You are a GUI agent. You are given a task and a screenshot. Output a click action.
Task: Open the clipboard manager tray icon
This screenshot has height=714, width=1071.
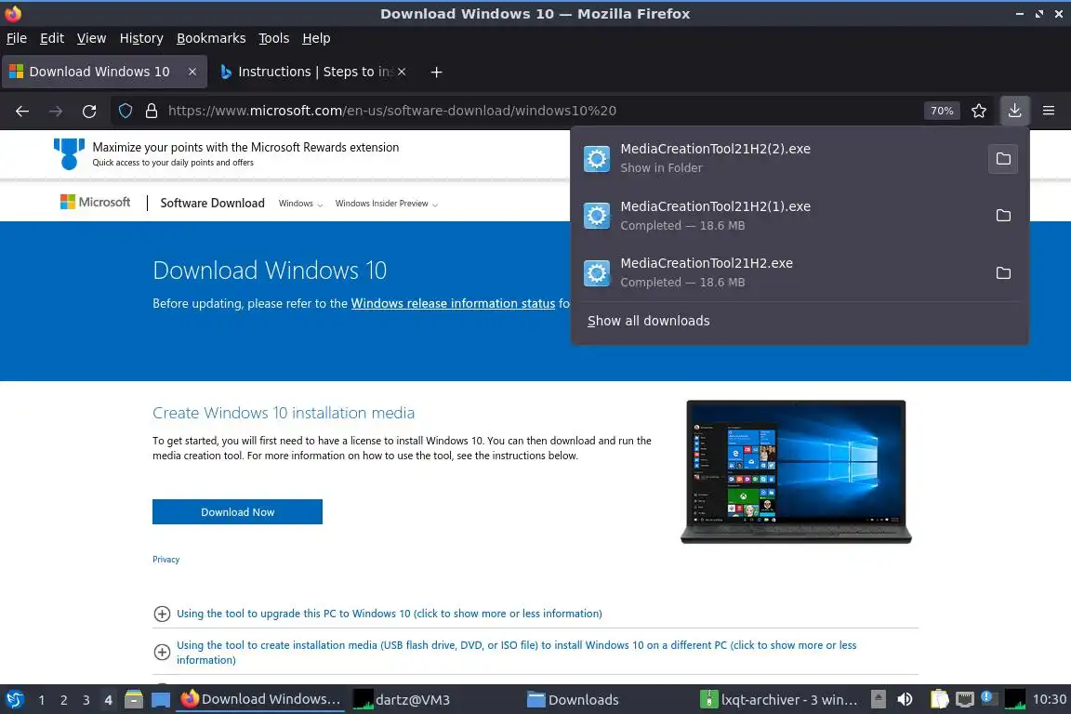[x=940, y=699]
